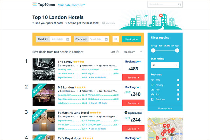
Task: Click See deal for The Savoy
Action: click(x=134, y=77)
